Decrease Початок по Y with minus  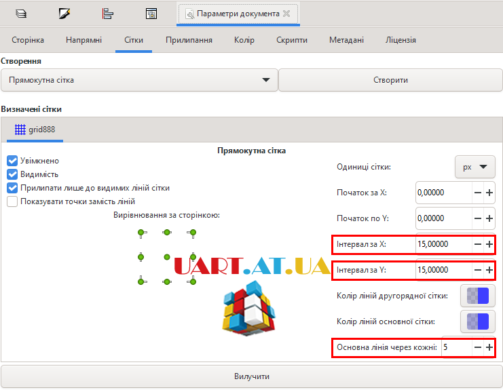click(x=478, y=218)
